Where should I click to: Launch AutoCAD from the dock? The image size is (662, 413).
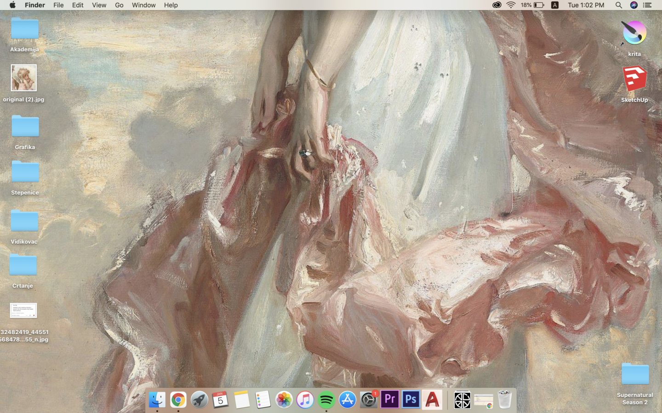(432, 400)
